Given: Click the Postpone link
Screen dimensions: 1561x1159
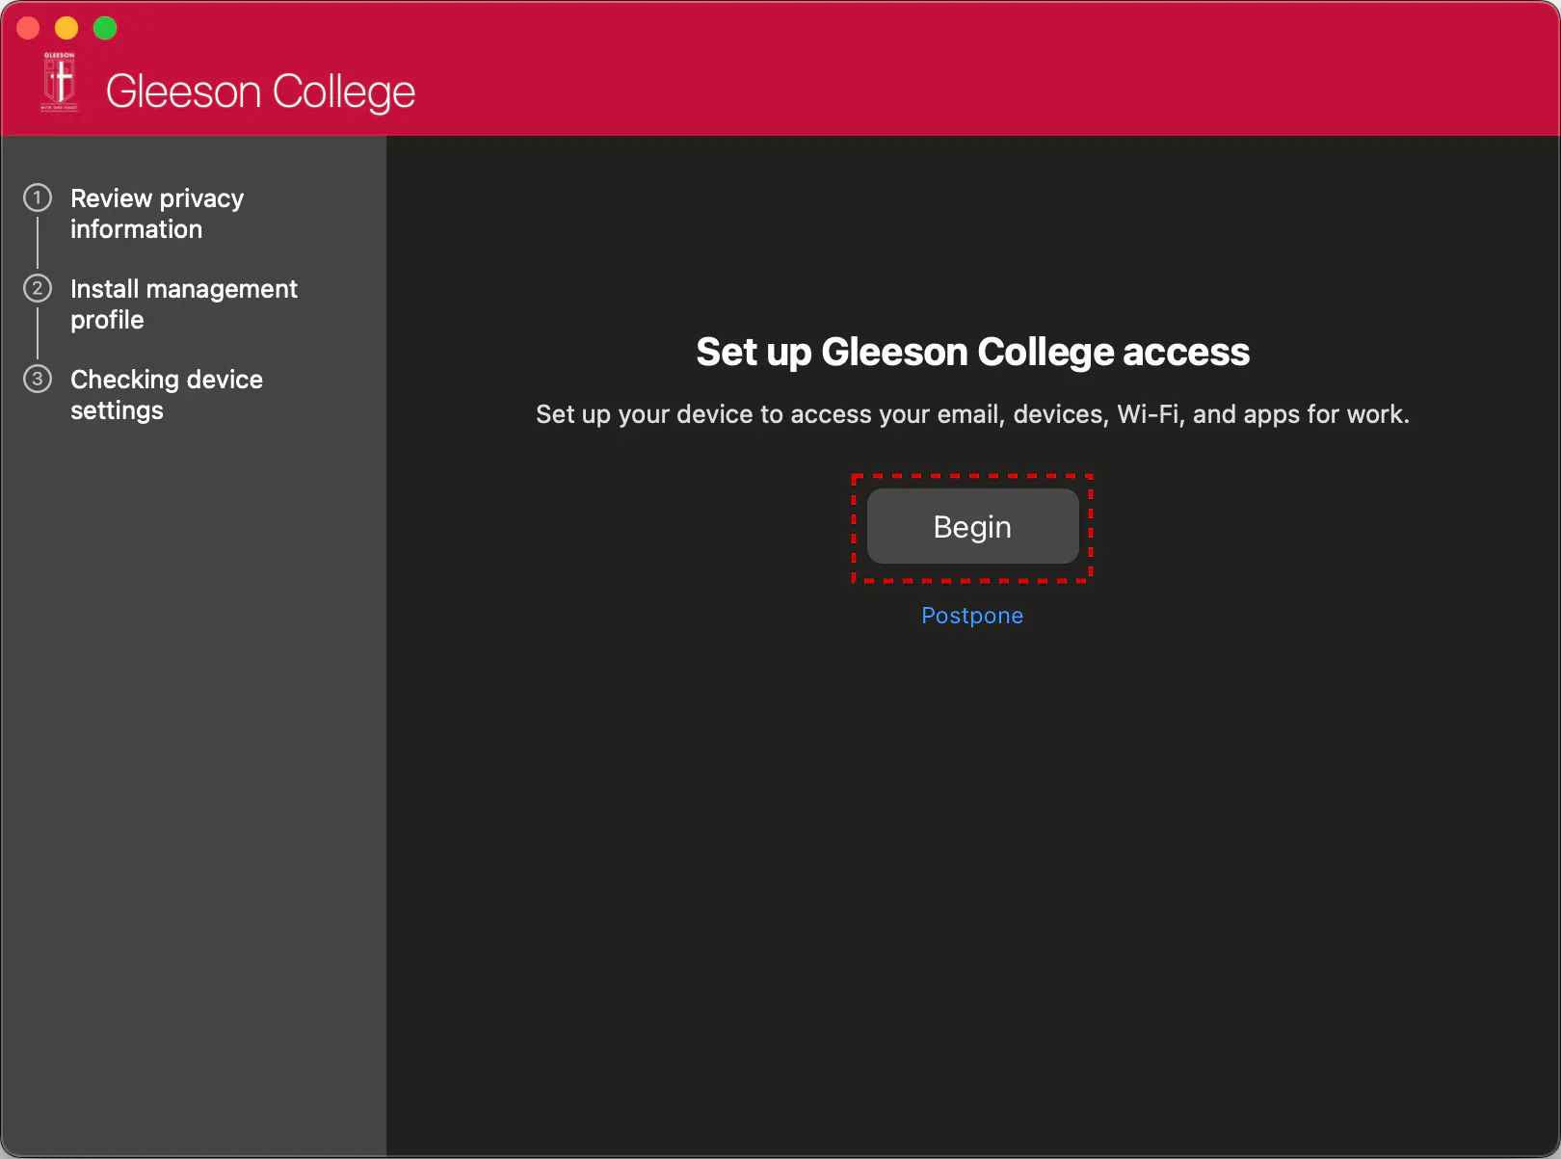Looking at the screenshot, I should pyautogui.click(x=972, y=616).
